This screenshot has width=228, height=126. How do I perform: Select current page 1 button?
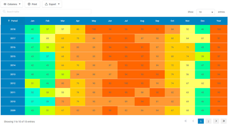point(201,121)
